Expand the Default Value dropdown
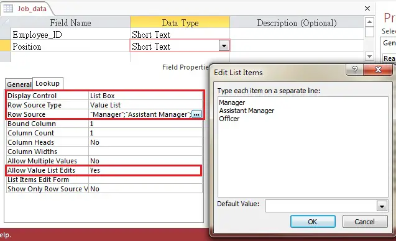This screenshot has height=241, width=396. coord(382,206)
